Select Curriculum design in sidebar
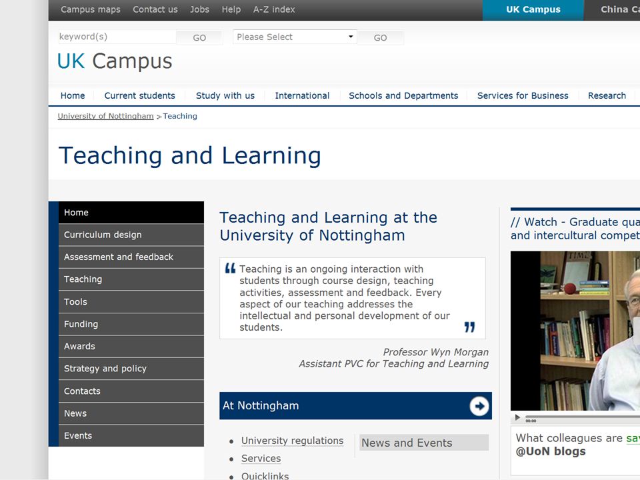The image size is (640, 480). tap(131, 235)
